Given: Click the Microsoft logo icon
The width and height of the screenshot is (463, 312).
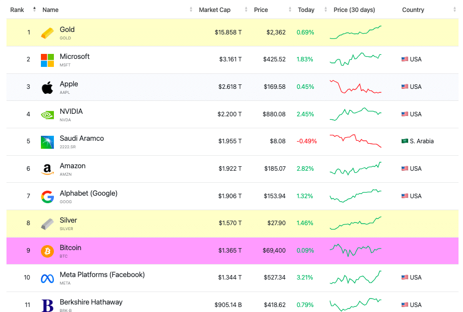Looking at the screenshot, I should 47,60.
